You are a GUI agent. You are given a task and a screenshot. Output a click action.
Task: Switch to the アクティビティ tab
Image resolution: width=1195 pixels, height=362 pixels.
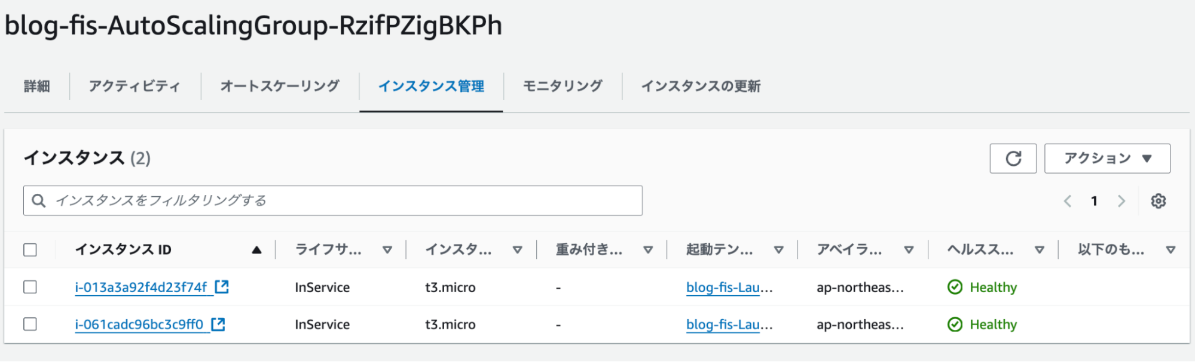pyautogui.click(x=134, y=86)
